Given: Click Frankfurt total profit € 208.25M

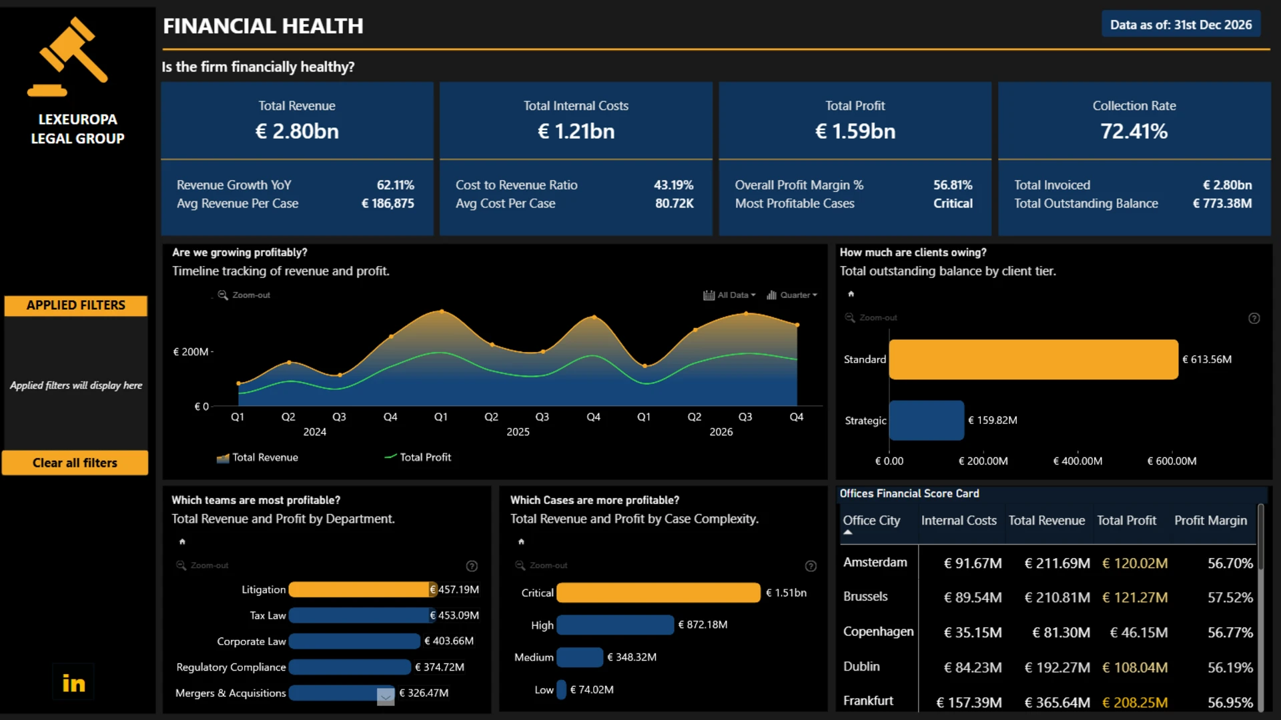Looking at the screenshot, I should [x=1135, y=703].
